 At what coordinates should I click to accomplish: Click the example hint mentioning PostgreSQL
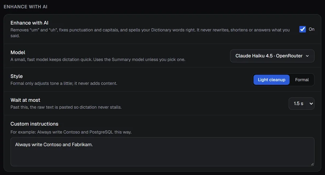click(x=71, y=132)
